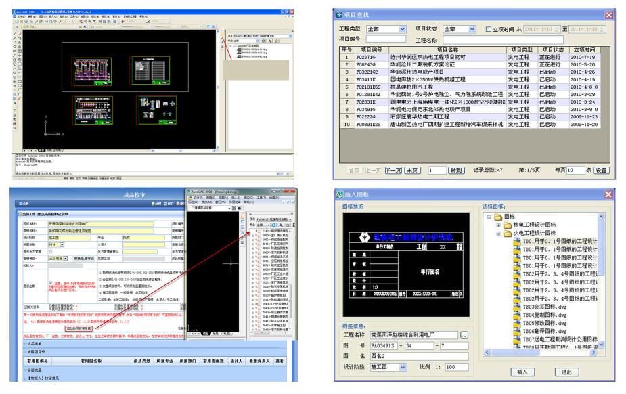Jump to last page with 末页
626x394 pixels.
click(x=413, y=170)
